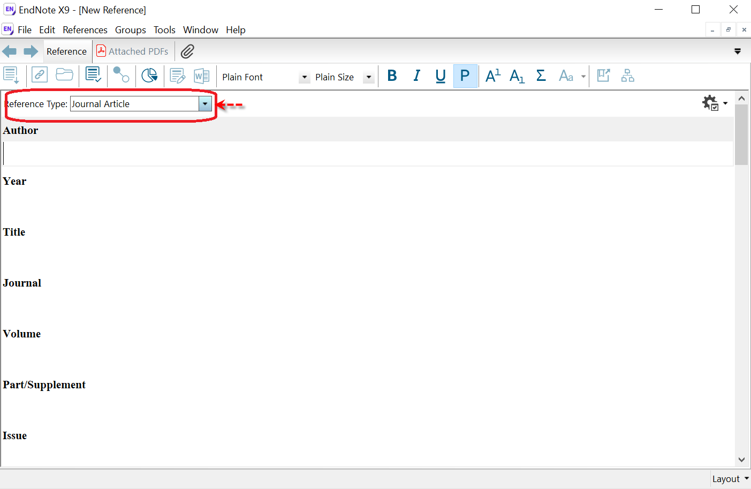
Task: Open the Change Case dropdown arrow
Action: tap(583, 77)
